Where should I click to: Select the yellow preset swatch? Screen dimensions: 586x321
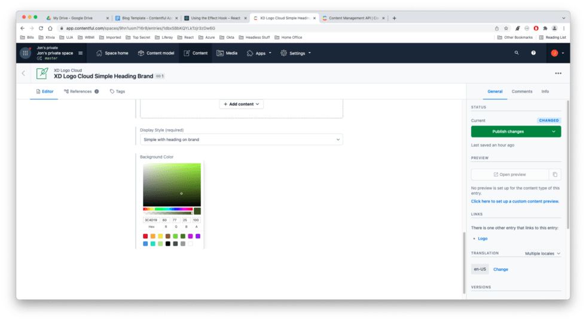tap(160, 236)
